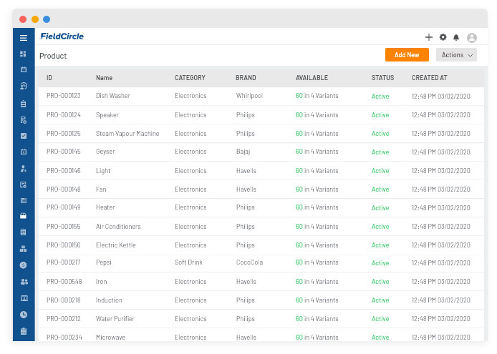Open the clipboard icon below the user-clock icon
497x354 pixels.
pyautogui.click(x=23, y=104)
